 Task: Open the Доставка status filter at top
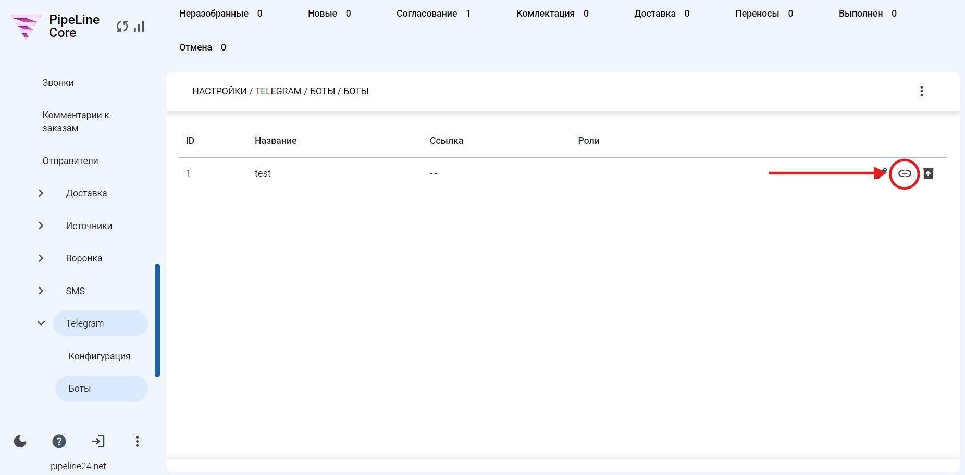(x=662, y=14)
